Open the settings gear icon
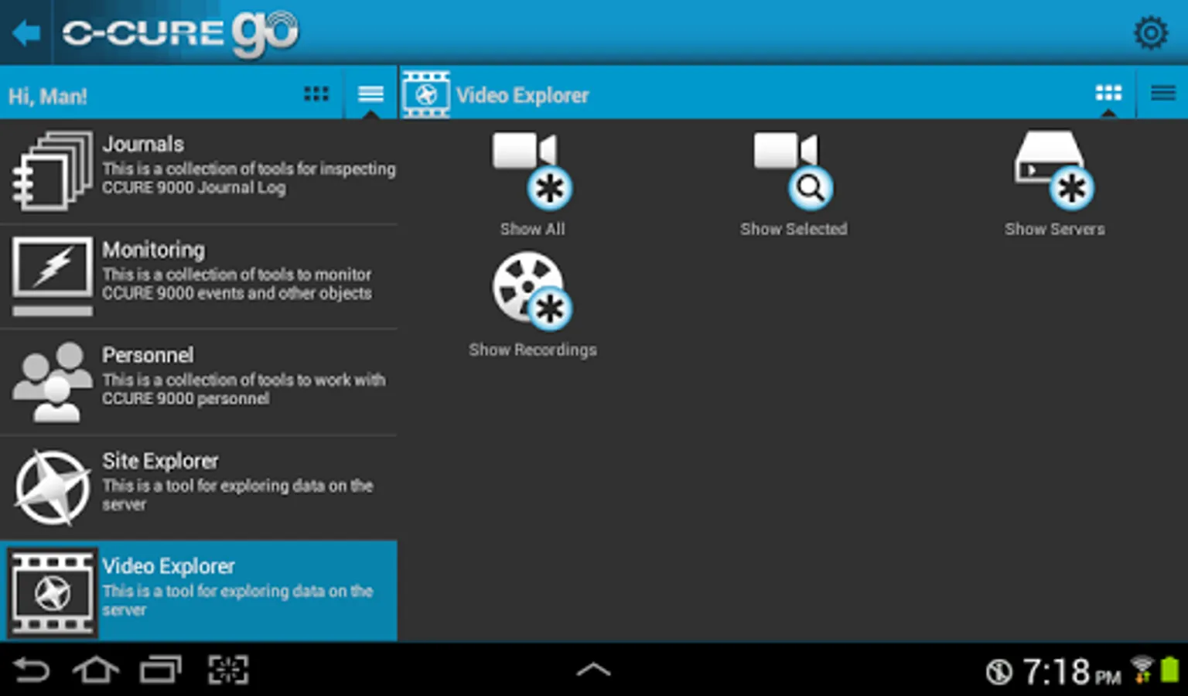 click(1150, 33)
